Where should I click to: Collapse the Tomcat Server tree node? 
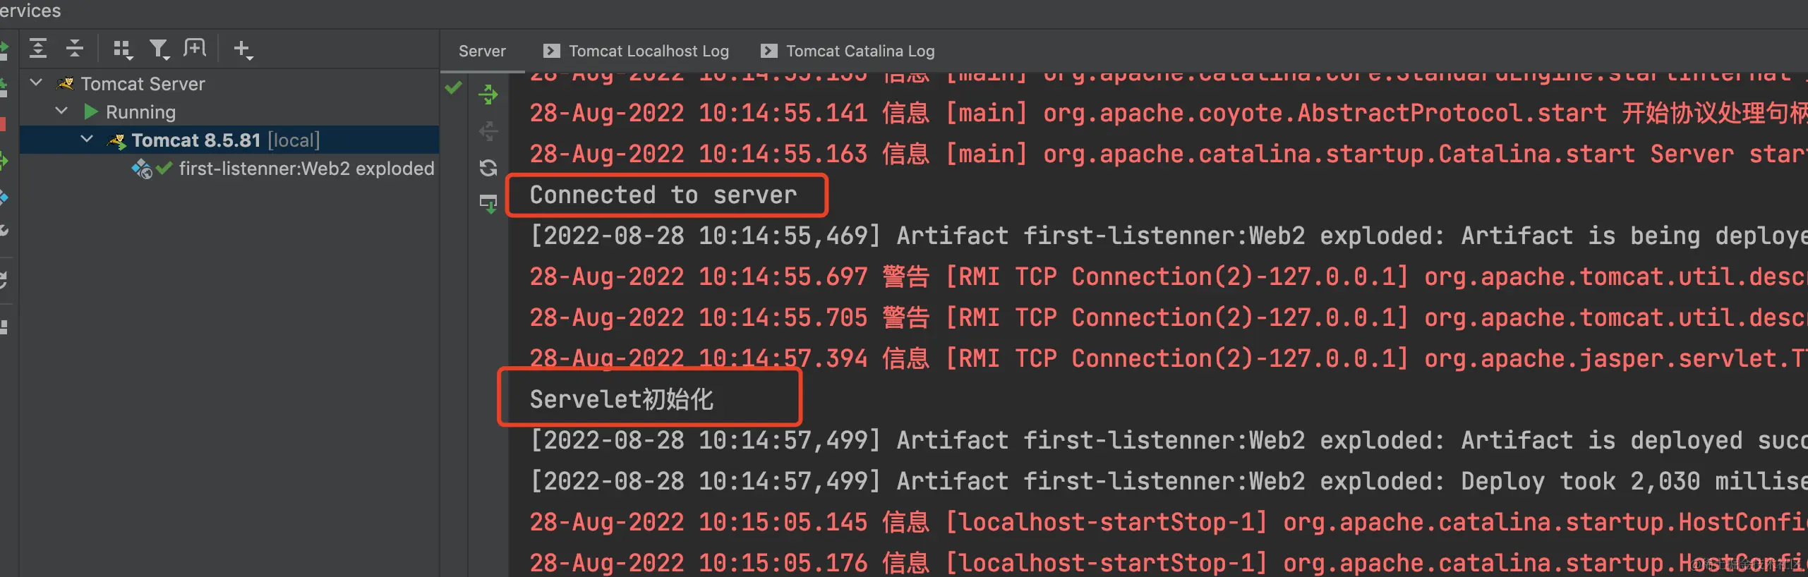click(36, 83)
